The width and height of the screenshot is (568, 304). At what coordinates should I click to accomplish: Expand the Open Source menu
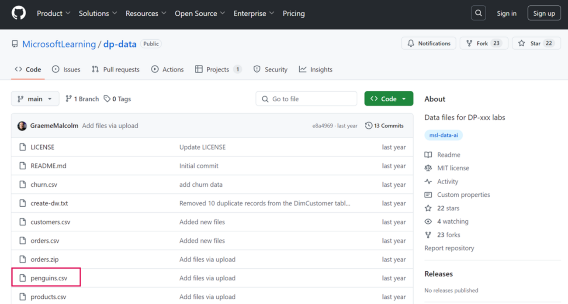point(200,14)
